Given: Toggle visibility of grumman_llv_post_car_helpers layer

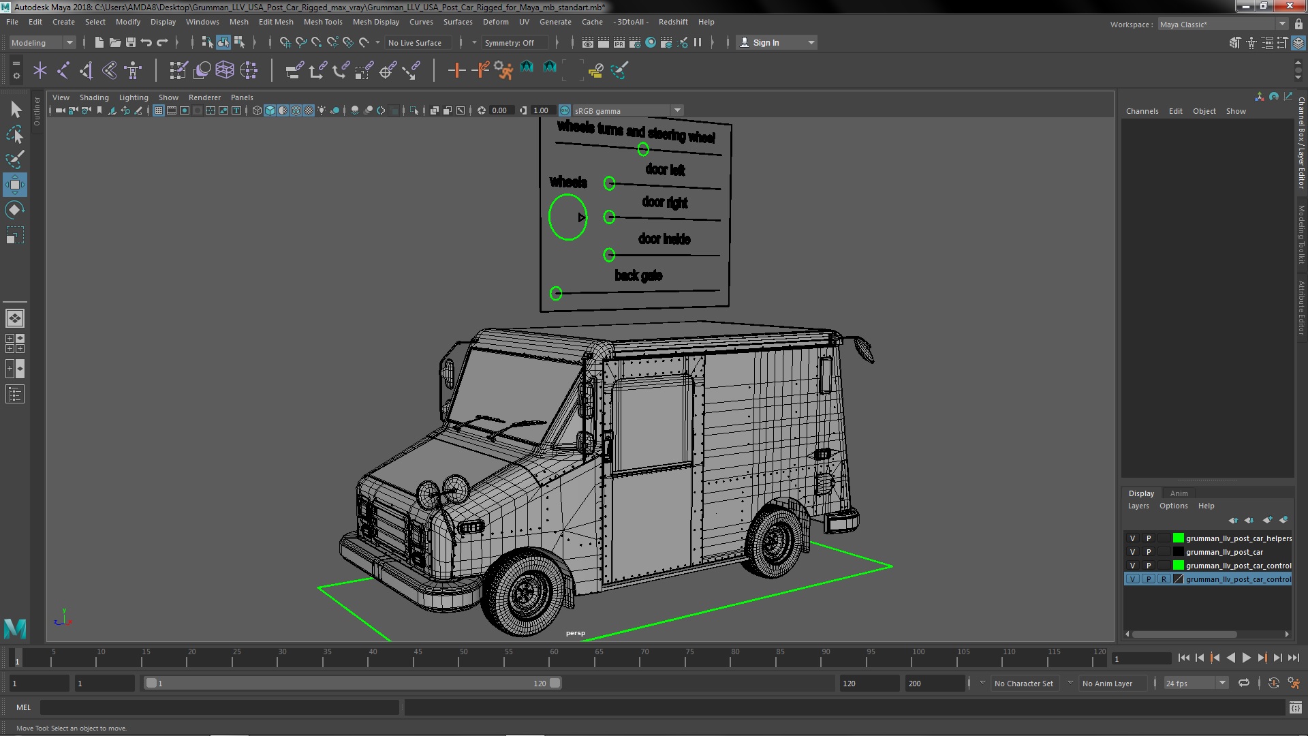Looking at the screenshot, I should tap(1132, 538).
